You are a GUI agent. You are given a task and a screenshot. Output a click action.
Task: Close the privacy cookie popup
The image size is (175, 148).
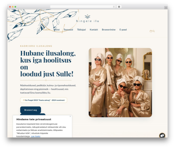click(70, 117)
